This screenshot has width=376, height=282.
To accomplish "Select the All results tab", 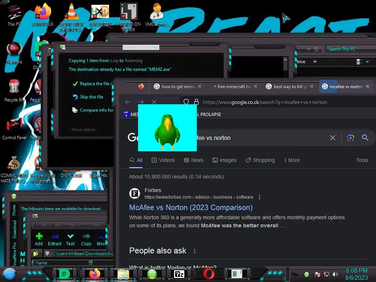I will pos(136,160).
